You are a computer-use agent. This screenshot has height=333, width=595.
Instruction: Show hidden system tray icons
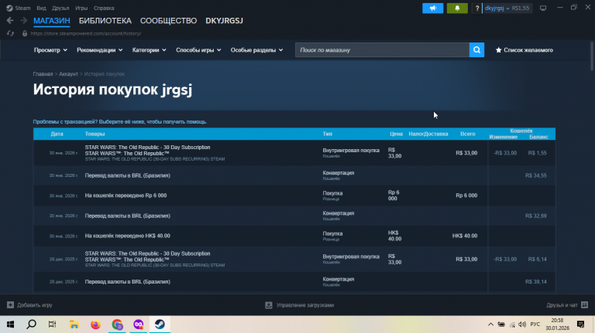(x=490, y=325)
